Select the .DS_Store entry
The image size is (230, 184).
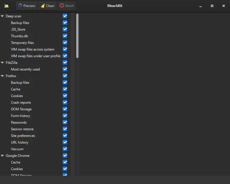18,29
